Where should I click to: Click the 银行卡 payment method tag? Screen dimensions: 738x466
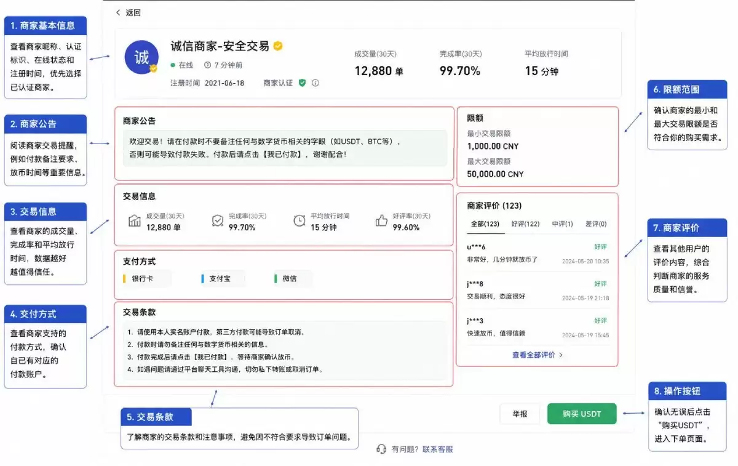146,279
